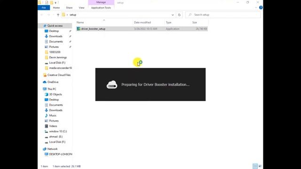The image size is (301, 169).
Task: Open the window 10 (C:) drive
Action: (58, 131)
